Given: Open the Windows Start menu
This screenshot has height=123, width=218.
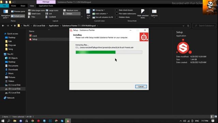Looking at the screenshot, I should point(3,121).
